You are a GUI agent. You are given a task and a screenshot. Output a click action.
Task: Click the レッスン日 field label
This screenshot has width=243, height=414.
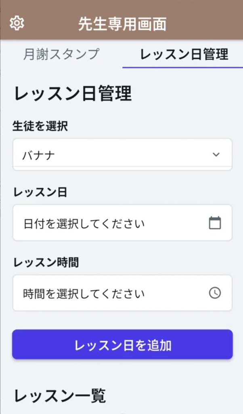pos(40,192)
